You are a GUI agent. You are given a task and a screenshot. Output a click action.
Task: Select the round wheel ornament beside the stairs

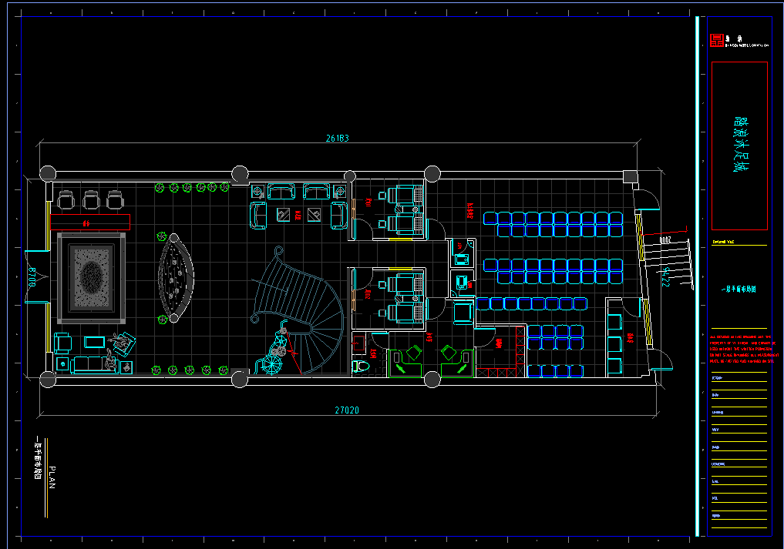(x=273, y=364)
